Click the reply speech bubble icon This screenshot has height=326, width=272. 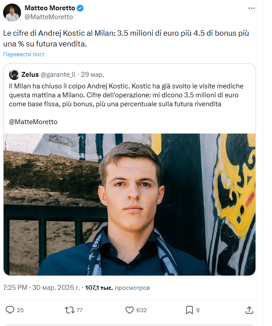pyautogui.click(x=10, y=310)
